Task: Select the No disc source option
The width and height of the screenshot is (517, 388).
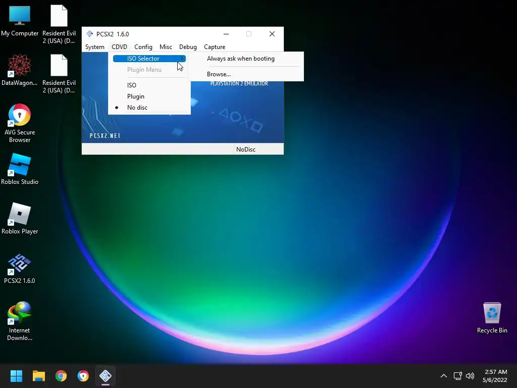Action: click(149, 108)
